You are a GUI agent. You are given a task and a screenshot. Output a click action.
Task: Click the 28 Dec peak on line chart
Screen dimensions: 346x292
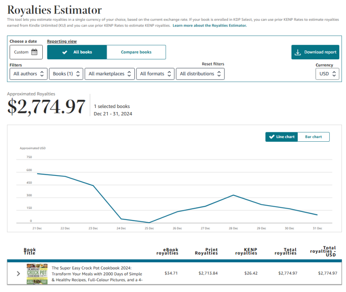[233, 195]
